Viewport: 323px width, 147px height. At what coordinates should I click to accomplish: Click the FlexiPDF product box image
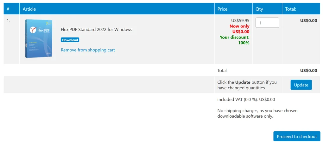(39, 39)
